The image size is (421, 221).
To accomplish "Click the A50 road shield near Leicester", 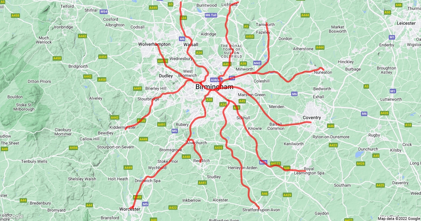I will pos(387,12).
